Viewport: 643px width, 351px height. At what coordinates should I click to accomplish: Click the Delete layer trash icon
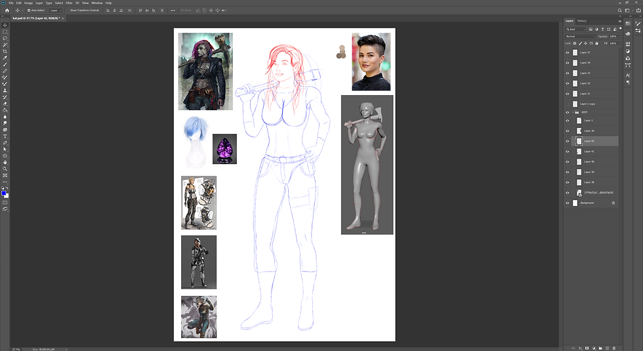(614, 348)
